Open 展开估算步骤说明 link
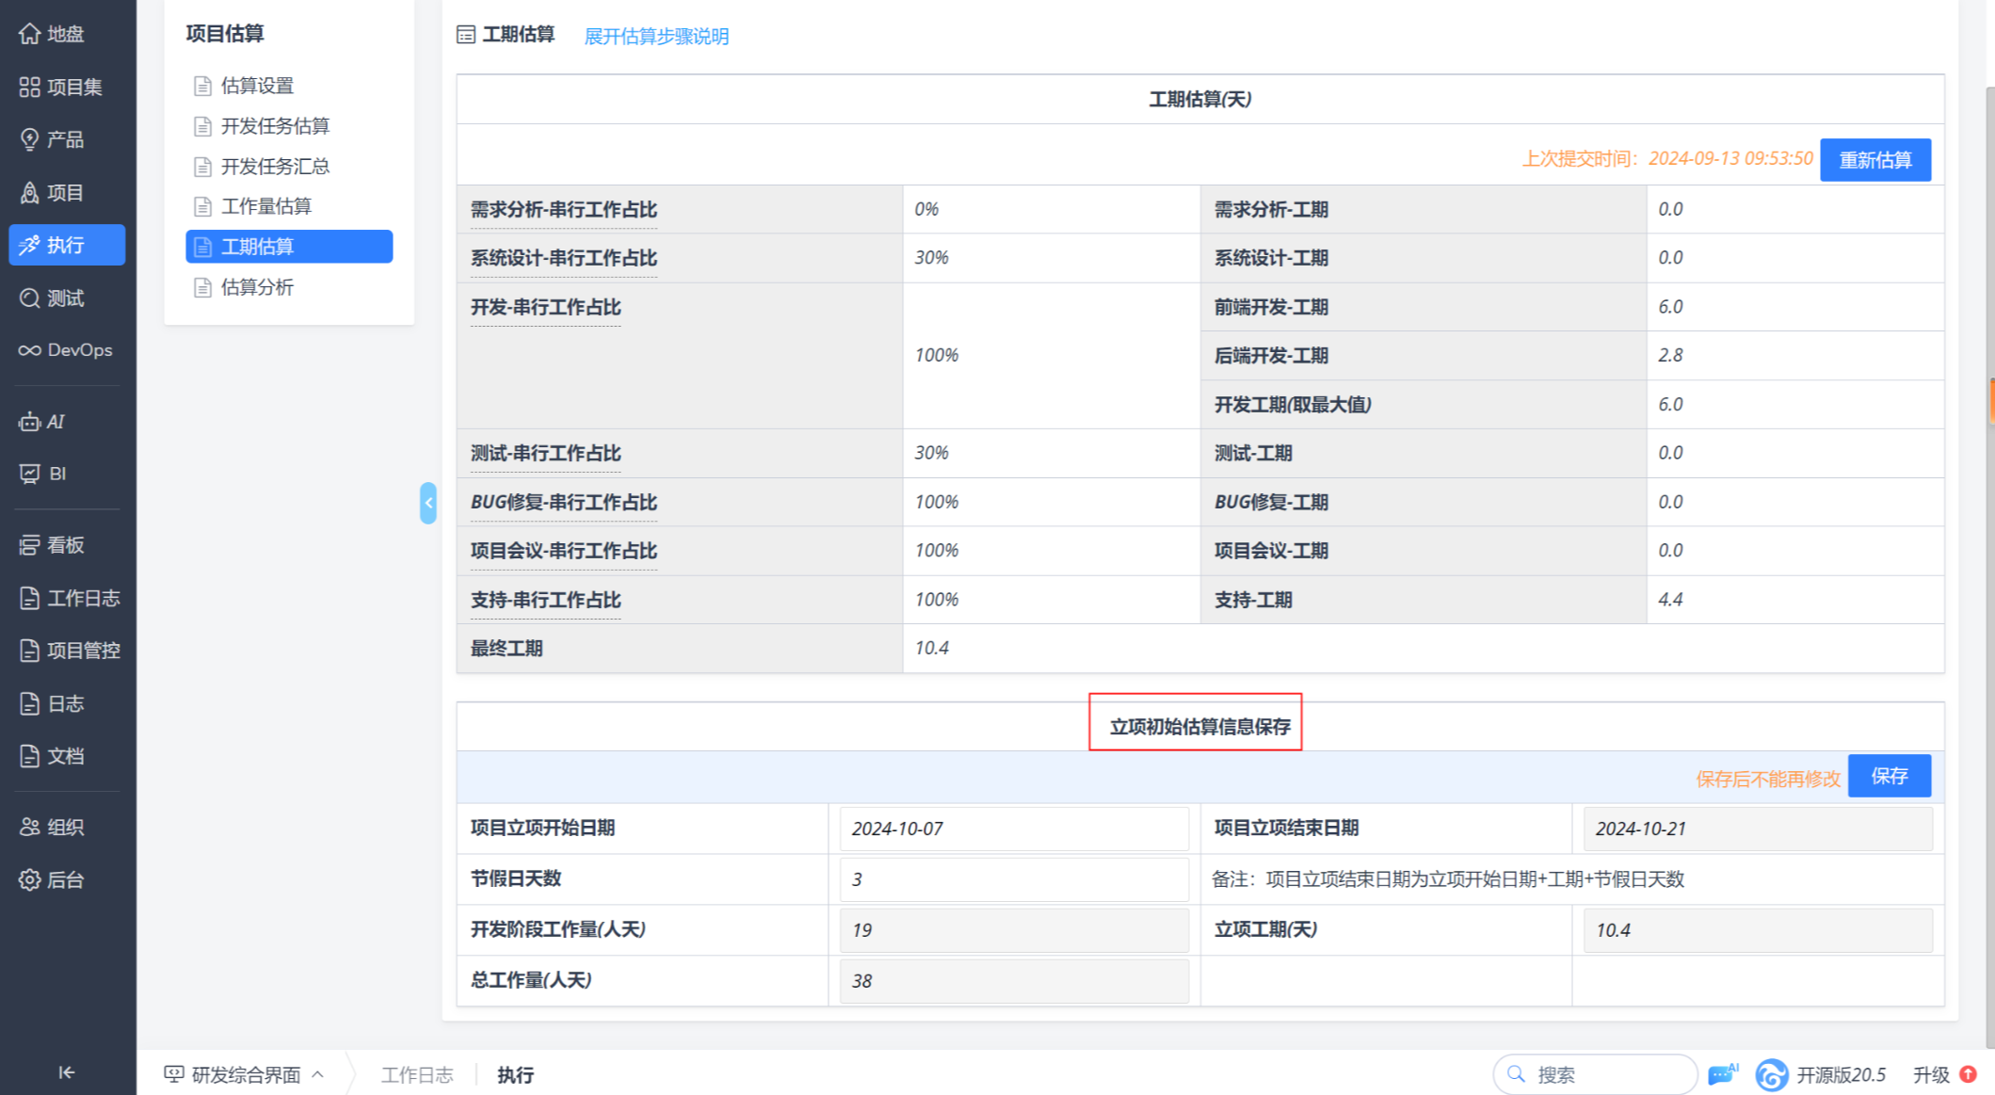The width and height of the screenshot is (1995, 1095). [x=656, y=36]
